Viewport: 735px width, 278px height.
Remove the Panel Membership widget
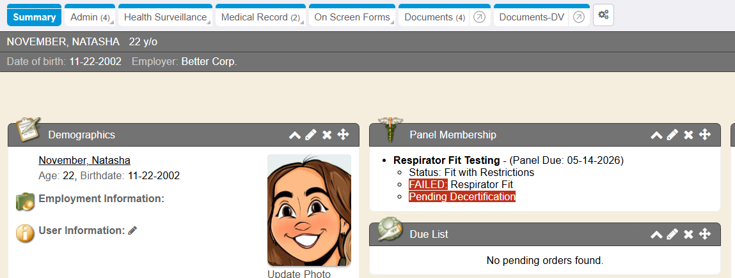pyautogui.click(x=688, y=135)
